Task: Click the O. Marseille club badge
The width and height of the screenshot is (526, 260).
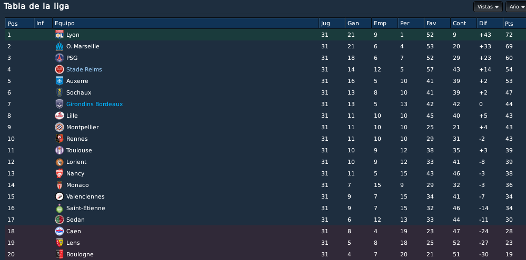Action: pos(59,46)
